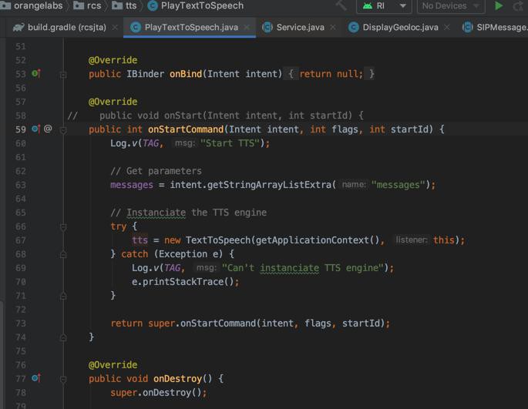Click the commented-out onStart line 58
Screen dimensions: 528x409
(x=216, y=116)
